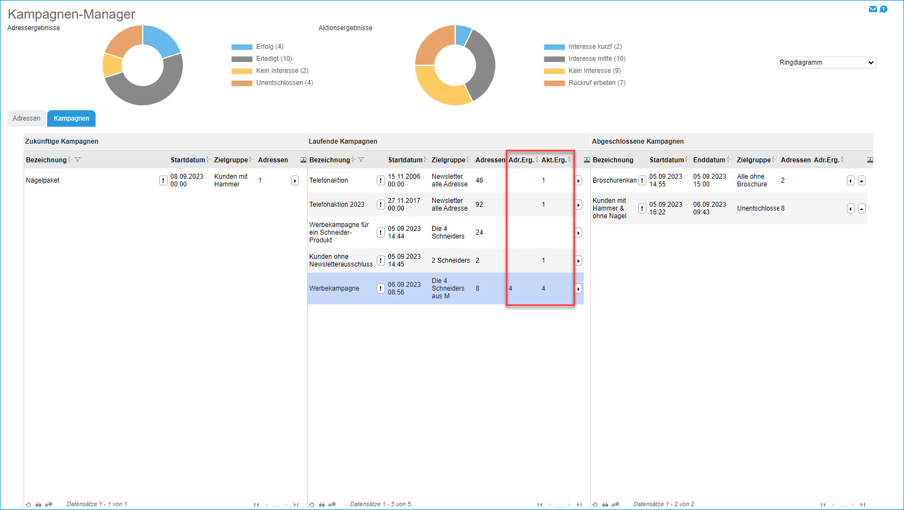Click the up arrow button for Broschürenkampagne row

862,180
